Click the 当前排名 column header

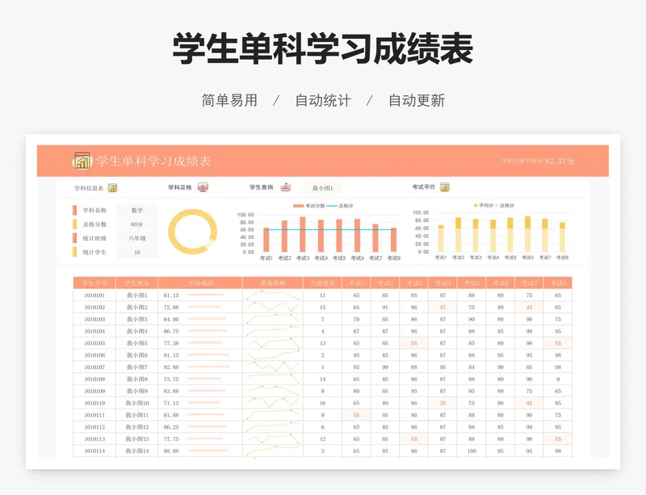pos(322,283)
